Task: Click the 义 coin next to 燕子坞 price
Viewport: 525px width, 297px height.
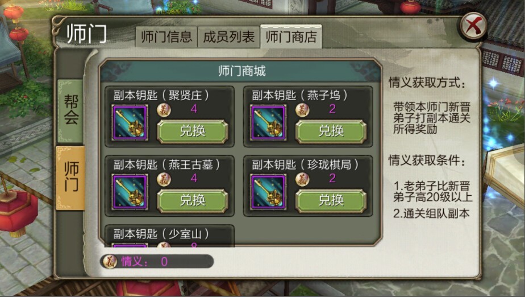Action: click(302, 110)
